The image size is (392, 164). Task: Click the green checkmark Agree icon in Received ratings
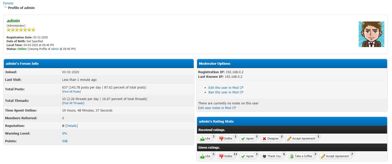(243, 139)
